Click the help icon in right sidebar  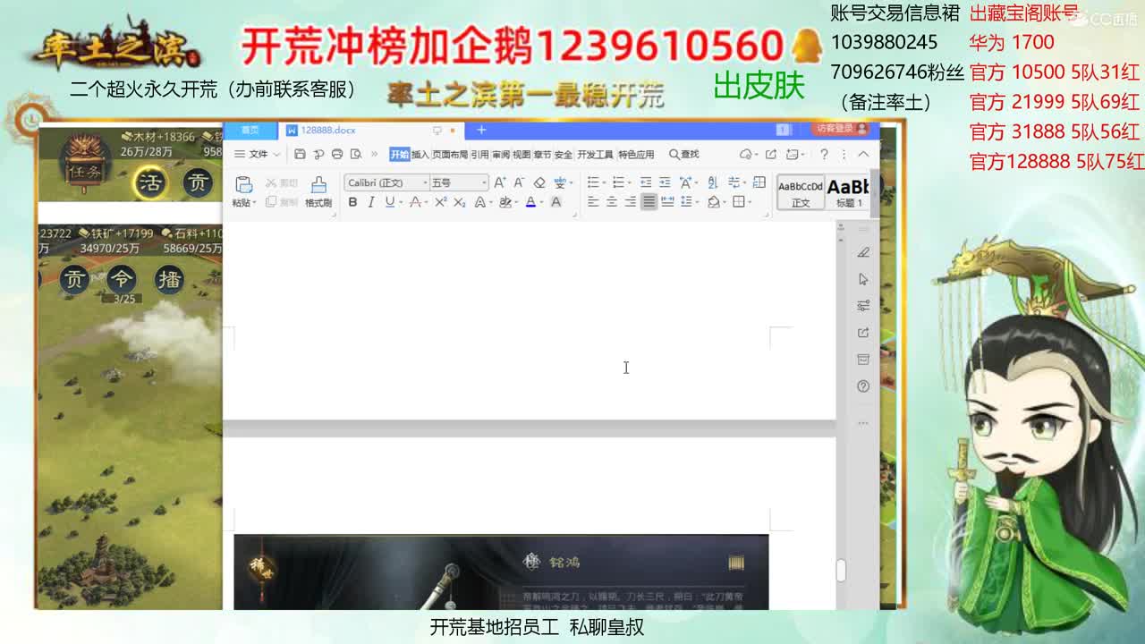863,386
